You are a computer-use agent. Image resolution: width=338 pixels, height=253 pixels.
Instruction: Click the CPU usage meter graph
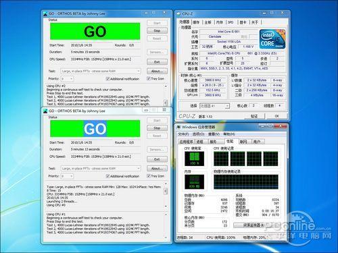pos(194,159)
